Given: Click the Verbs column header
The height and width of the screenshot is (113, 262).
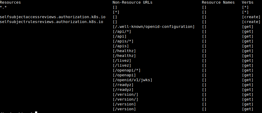Looking at the screenshot, I should tap(247, 2).
